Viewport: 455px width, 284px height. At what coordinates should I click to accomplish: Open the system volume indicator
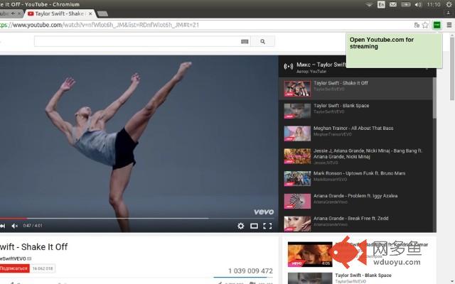tap(418, 4)
